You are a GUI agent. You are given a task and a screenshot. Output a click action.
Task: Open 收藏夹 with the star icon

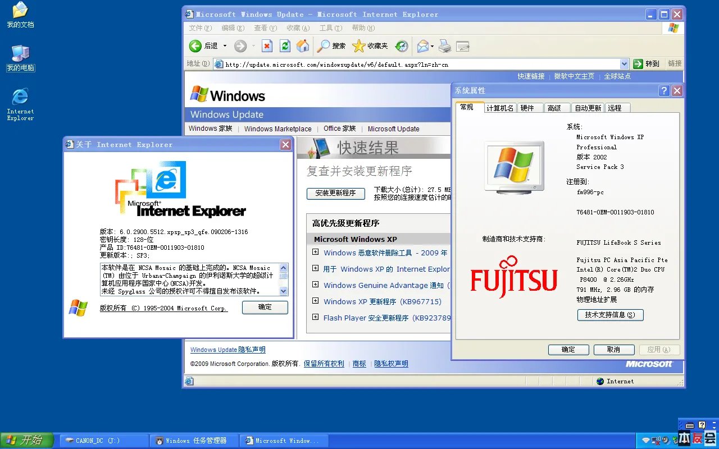[358, 45]
